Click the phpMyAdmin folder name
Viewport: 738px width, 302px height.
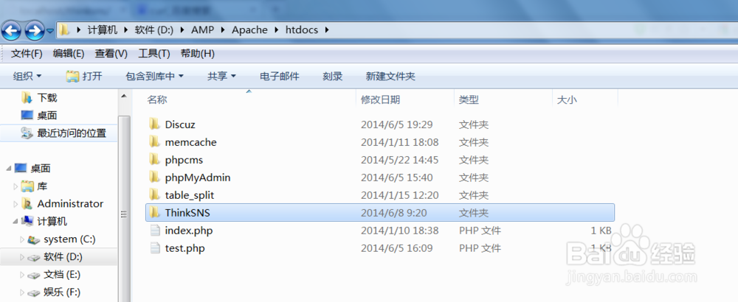tap(198, 178)
